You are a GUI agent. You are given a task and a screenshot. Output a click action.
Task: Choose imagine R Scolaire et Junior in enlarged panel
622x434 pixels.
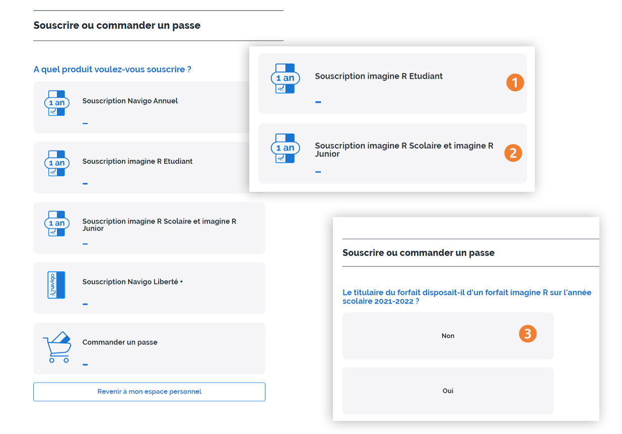point(392,154)
